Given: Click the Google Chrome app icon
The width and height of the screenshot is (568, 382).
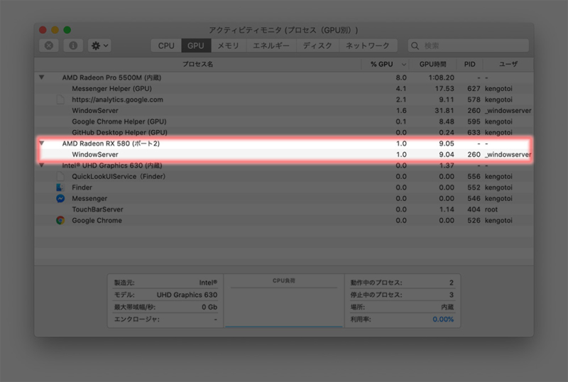Looking at the screenshot, I should 60,220.
